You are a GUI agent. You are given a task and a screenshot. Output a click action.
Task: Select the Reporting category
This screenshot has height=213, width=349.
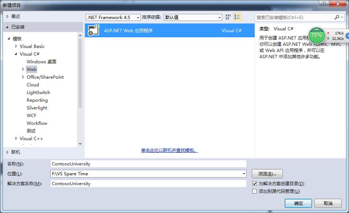coord(37,100)
